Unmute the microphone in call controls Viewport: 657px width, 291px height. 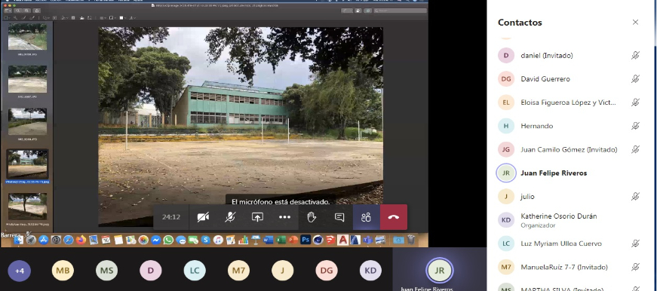click(x=230, y=217)
